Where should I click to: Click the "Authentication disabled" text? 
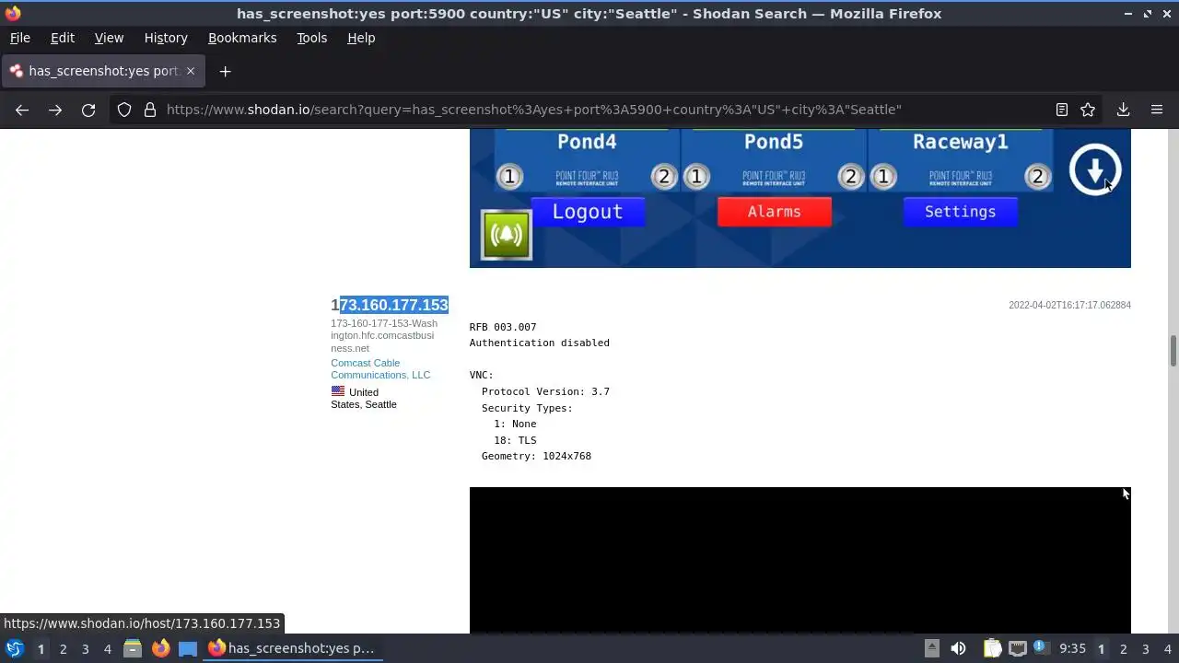coord(539,343)
